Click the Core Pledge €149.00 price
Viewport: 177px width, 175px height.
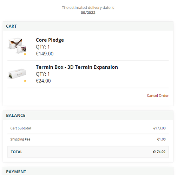pos(45,54)
